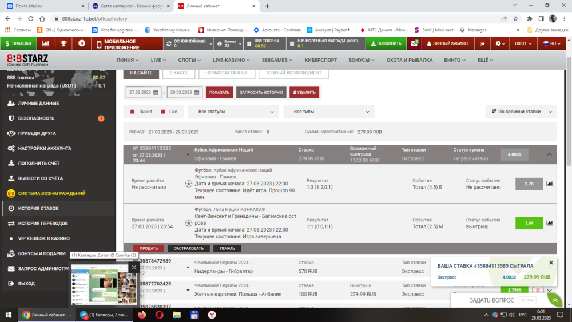Switch to the На сайте tab
The image size is (572, 322).
(x=141, y=73)
